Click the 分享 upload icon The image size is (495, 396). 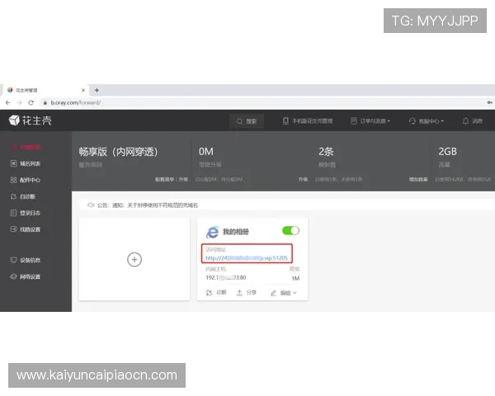tap(239, 293)
